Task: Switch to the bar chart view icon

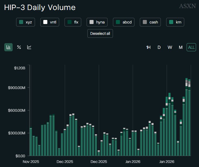Action: (x=8, y=47)
